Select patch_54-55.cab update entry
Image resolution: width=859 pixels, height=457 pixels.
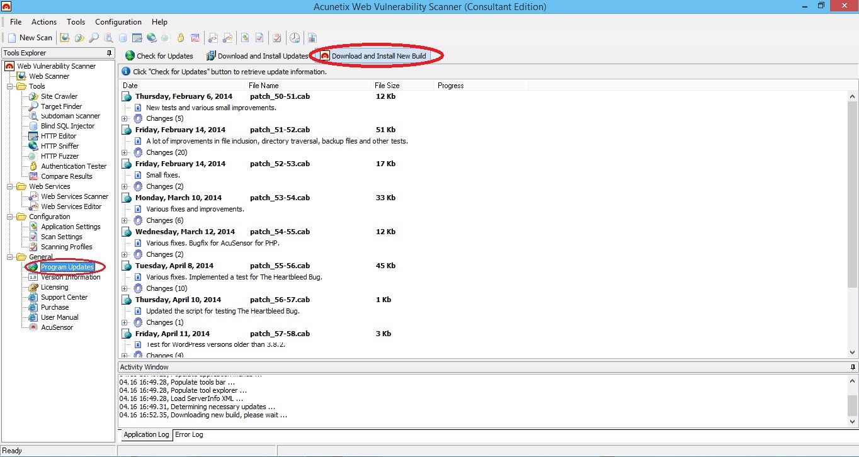pyautogui.click(x=280, y=232)
